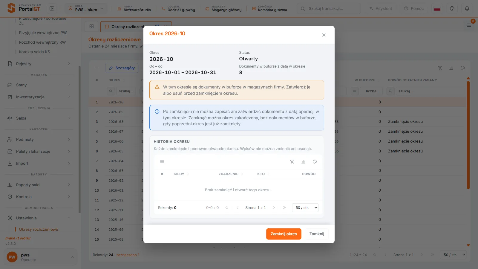Open chart icon in background periods table
The height and width of the screenshot is (269, 478).
tap(451, 68)
